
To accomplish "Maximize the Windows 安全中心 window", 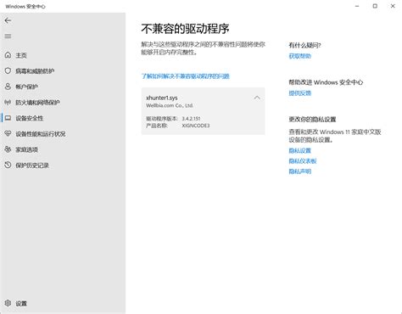I will (375, 6).
